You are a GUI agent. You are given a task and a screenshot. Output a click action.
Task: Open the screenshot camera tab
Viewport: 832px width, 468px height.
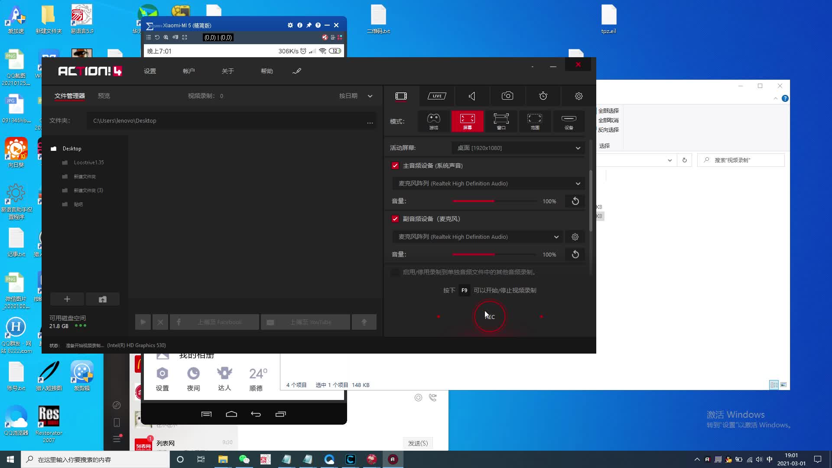[507, 96]
